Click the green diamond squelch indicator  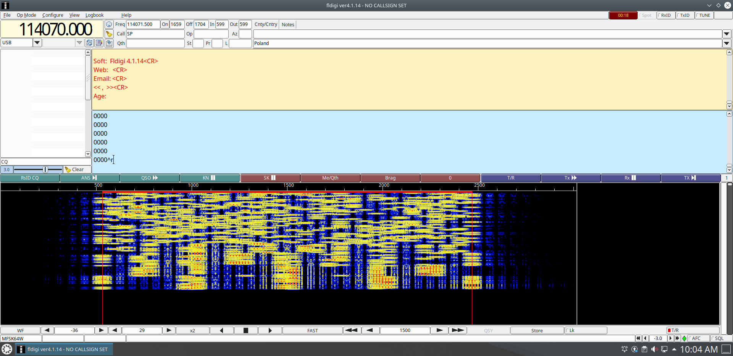pyautogui.click(x=684, y=338)
